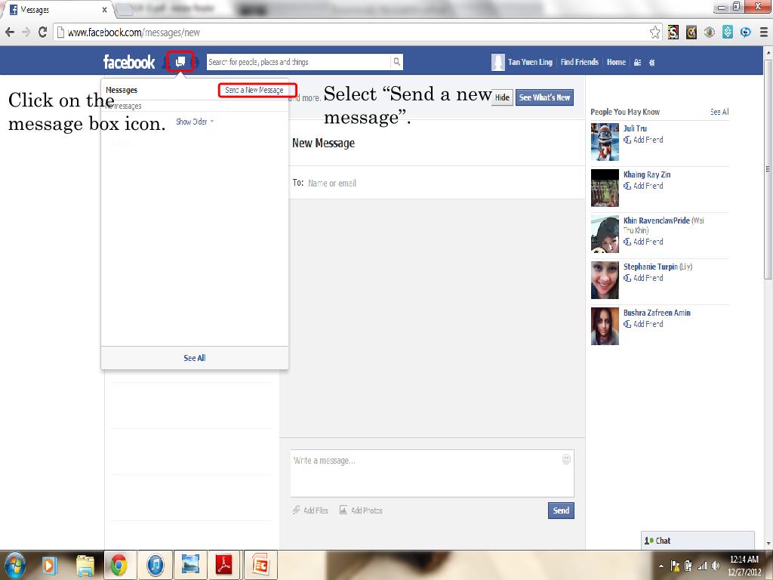773x580 pixels.
Task: Click the page's vertical scrollbar
Action: (x=768, y=169)
